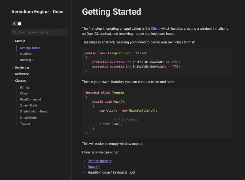Open the ShaderUniformGroup class page

coord(34,111)
